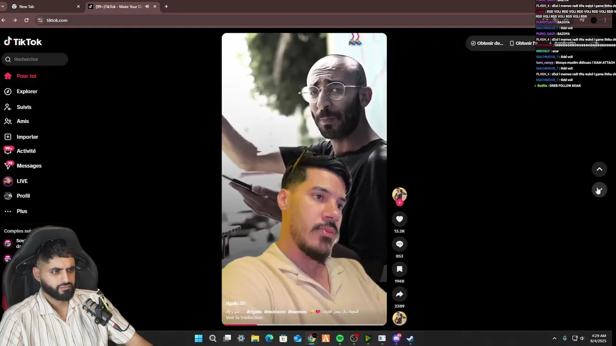This screenshot has height=346, width=616.
Task: Open the comments on the video
Action: (x=399, y=244)
